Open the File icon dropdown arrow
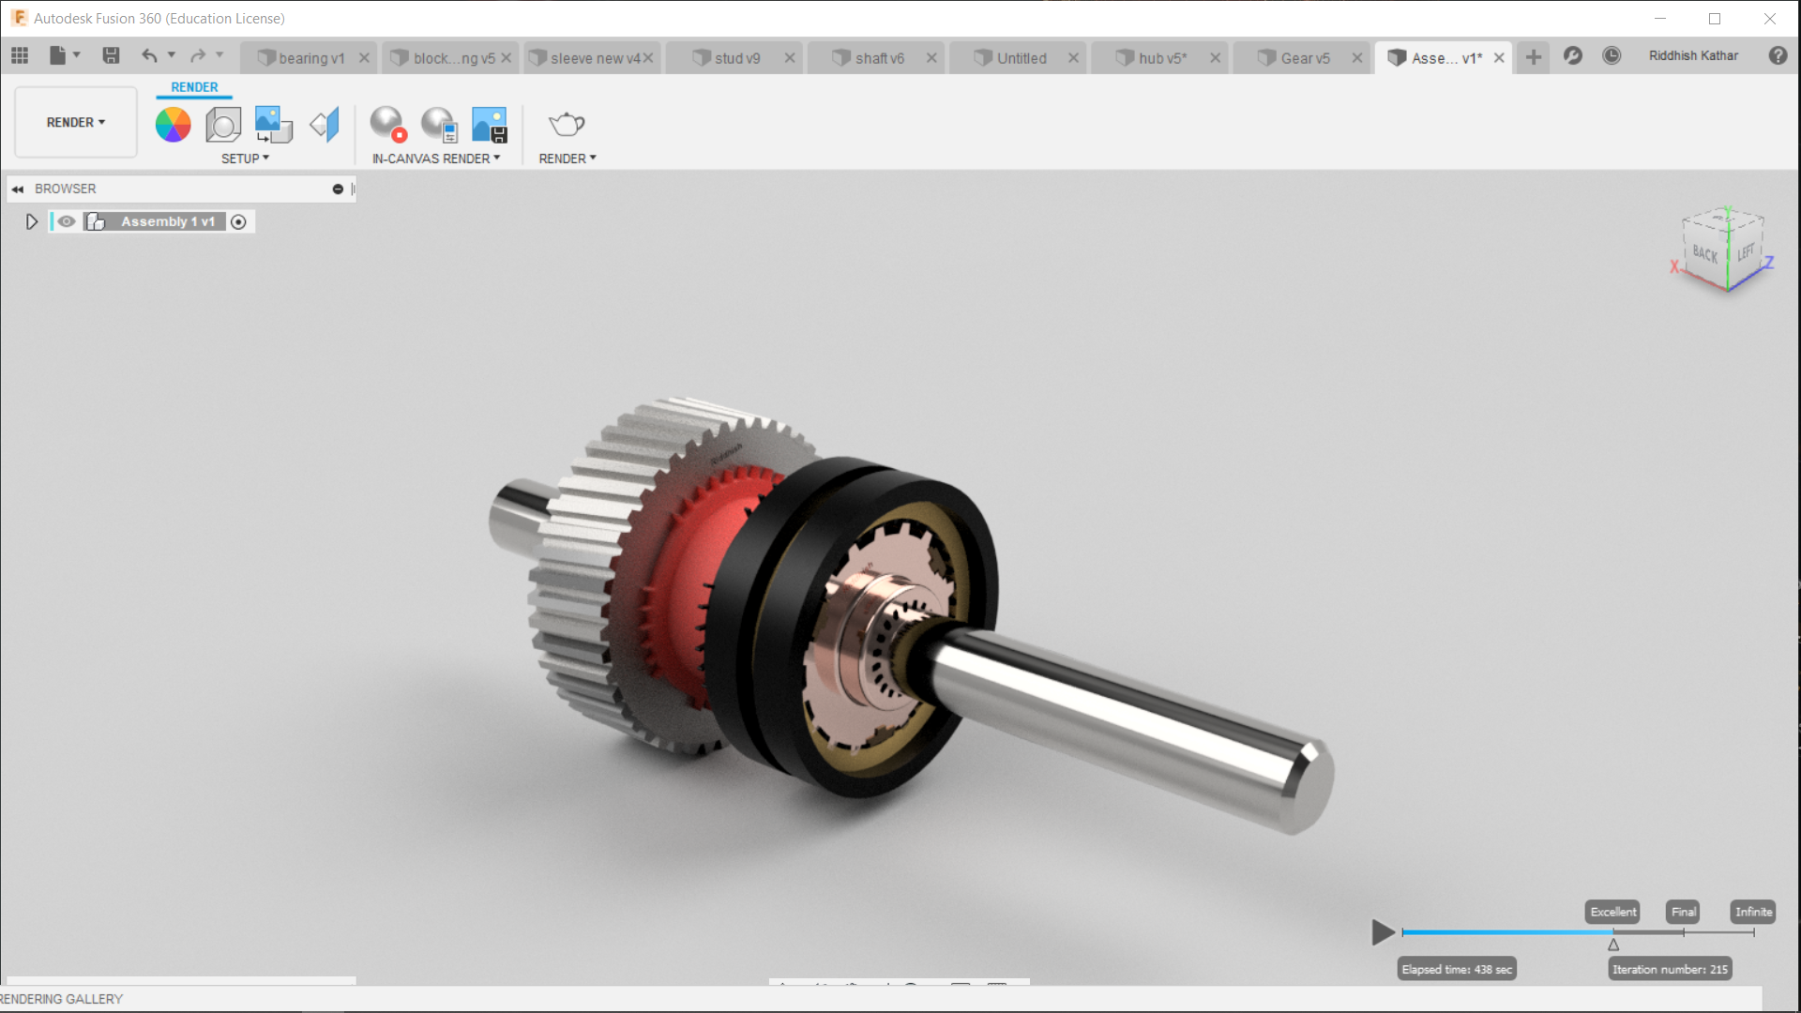Screen dimensions: 1801x1013 click(77, 55)
